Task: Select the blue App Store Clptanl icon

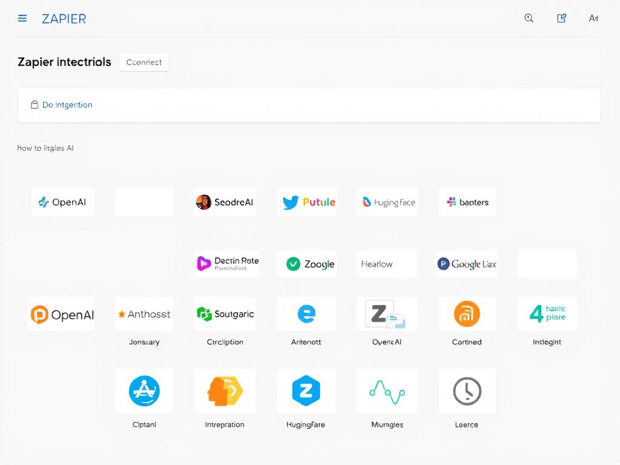Action: 144,391
